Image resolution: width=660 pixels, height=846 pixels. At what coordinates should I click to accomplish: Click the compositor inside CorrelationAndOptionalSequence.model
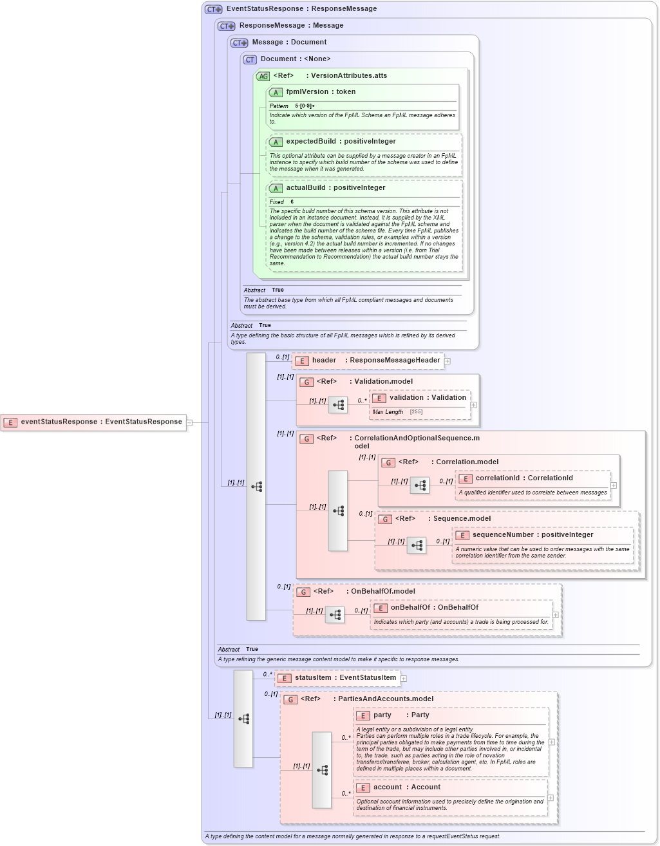(x=338, y=511)
